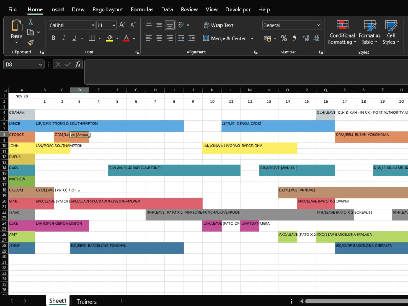The width and height of the screenshot is (408, 306).
Task: Click the Enter checkmark in formula bar
Action: click(x=68, y=64)
